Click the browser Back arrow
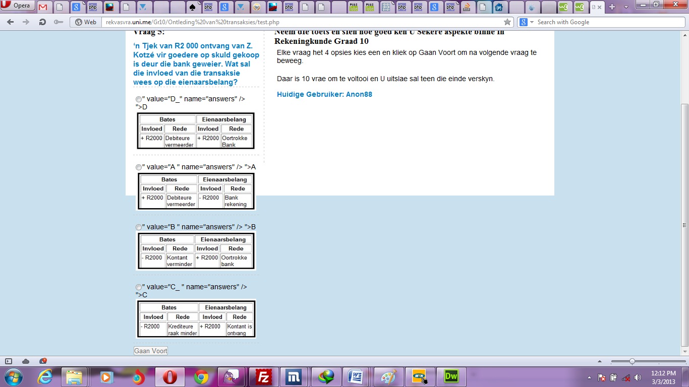 tap(11, 22)
